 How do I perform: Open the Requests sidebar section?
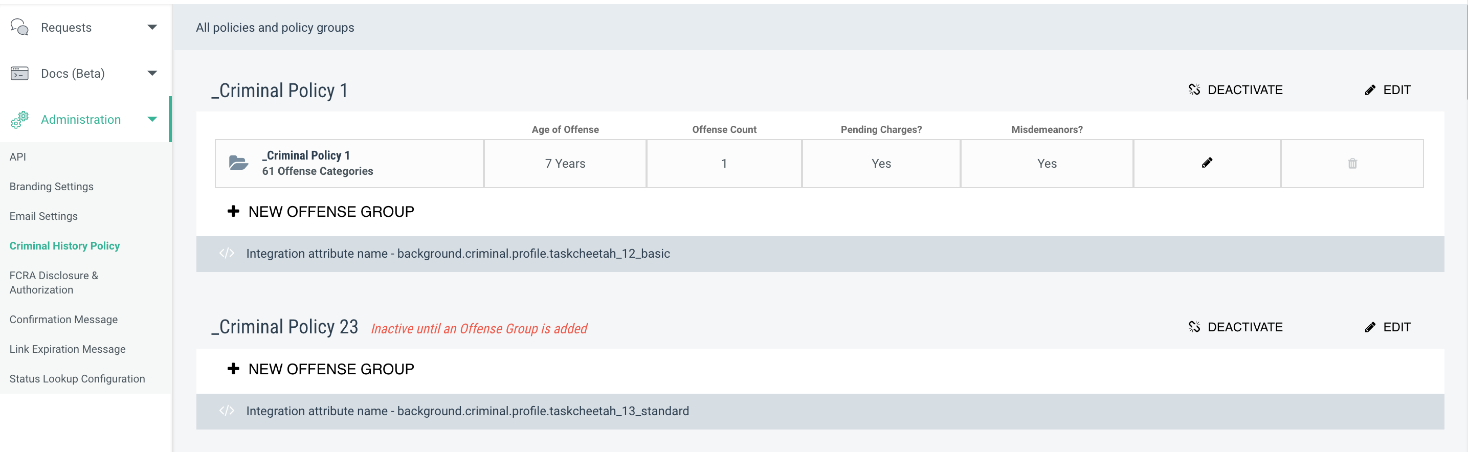click(x=85, y=28)
